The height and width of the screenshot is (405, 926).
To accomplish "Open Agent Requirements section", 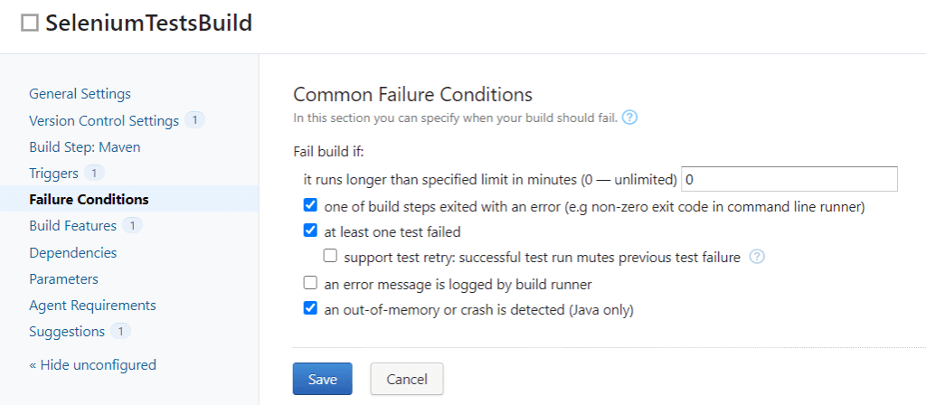I will point(92,306).
